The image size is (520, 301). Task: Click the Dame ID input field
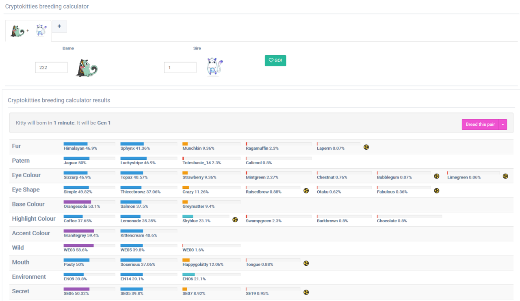point(51,67)
